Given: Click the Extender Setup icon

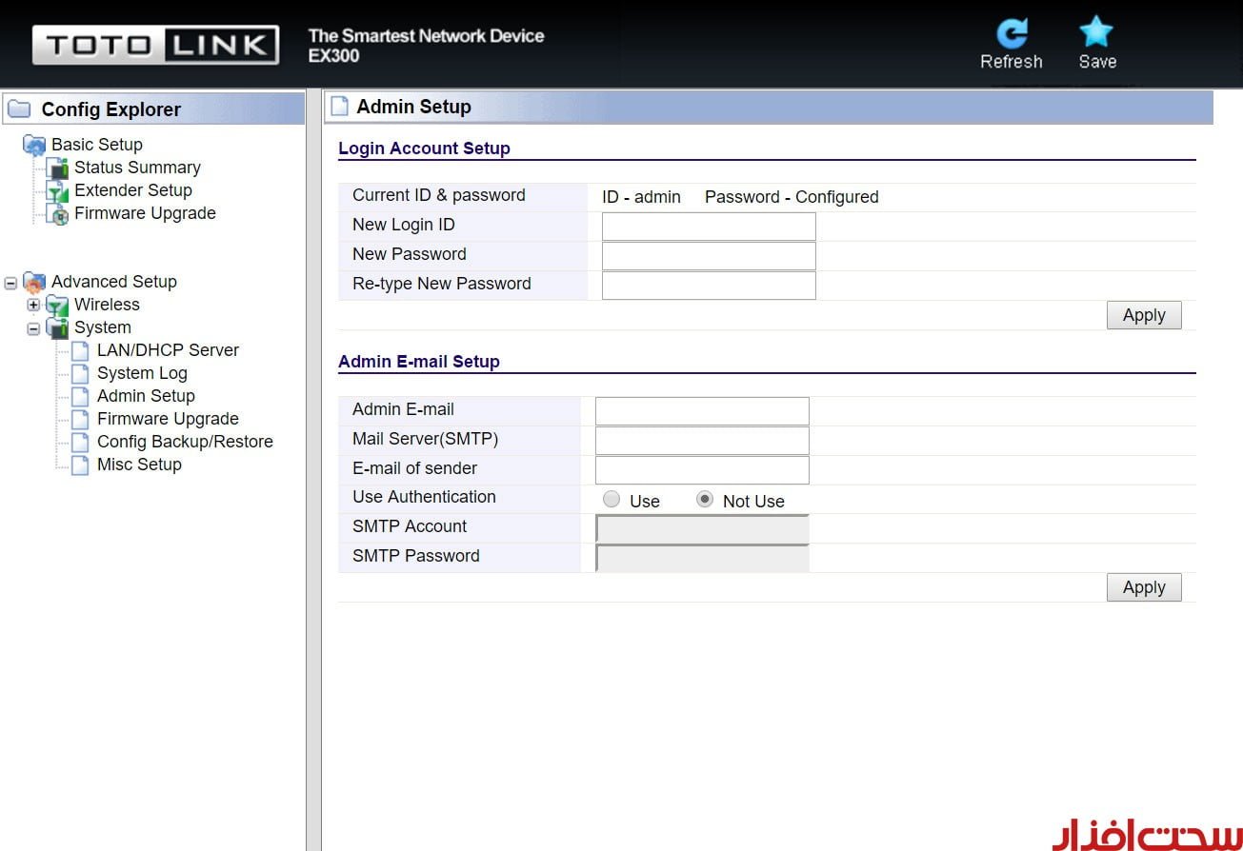Looking at the screenshot, I should (x=58, y=191).
